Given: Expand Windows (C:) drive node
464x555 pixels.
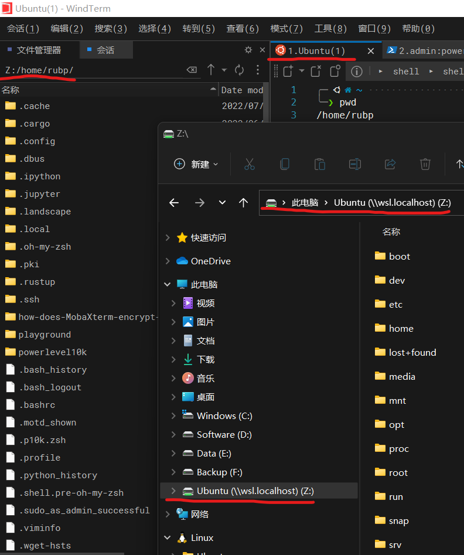Looking at the screenshot, I should tap(173, 416).
